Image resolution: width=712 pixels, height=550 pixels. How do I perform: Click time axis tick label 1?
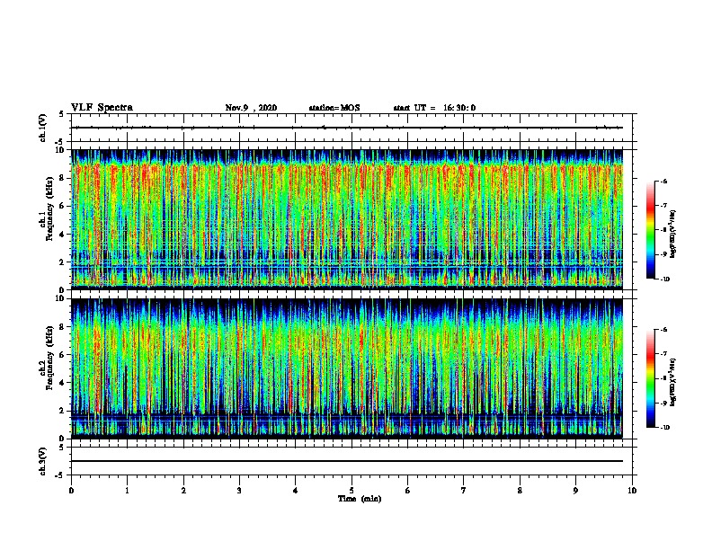tap(127, 491)
